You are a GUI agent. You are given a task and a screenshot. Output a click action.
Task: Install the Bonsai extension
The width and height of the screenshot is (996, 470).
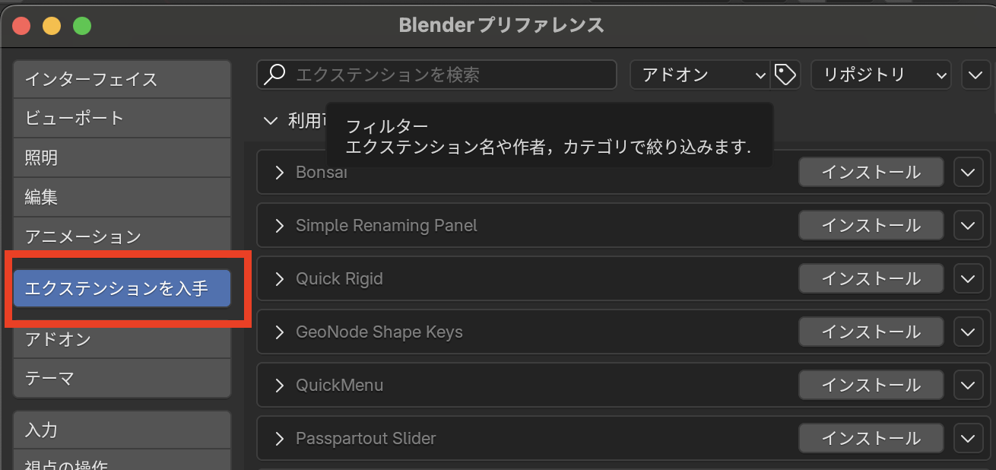[871, 172]
